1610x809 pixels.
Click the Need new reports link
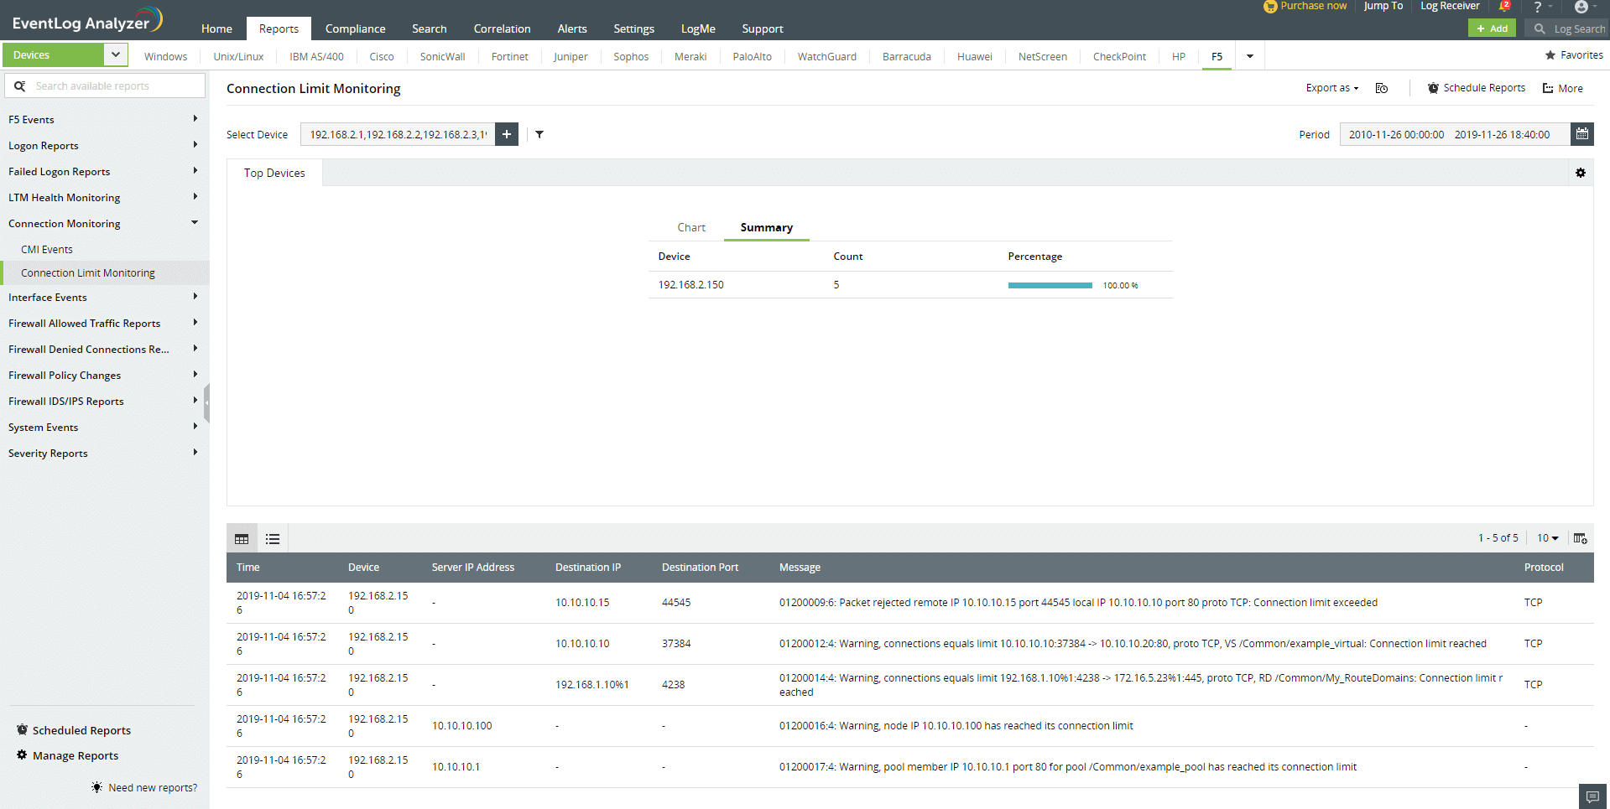point(152,787)
